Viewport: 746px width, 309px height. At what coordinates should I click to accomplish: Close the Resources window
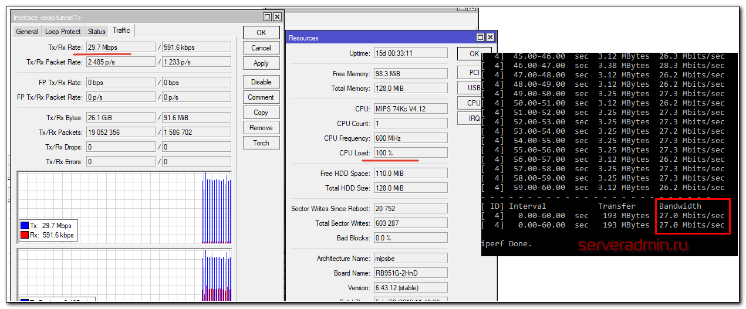[491, 38]
